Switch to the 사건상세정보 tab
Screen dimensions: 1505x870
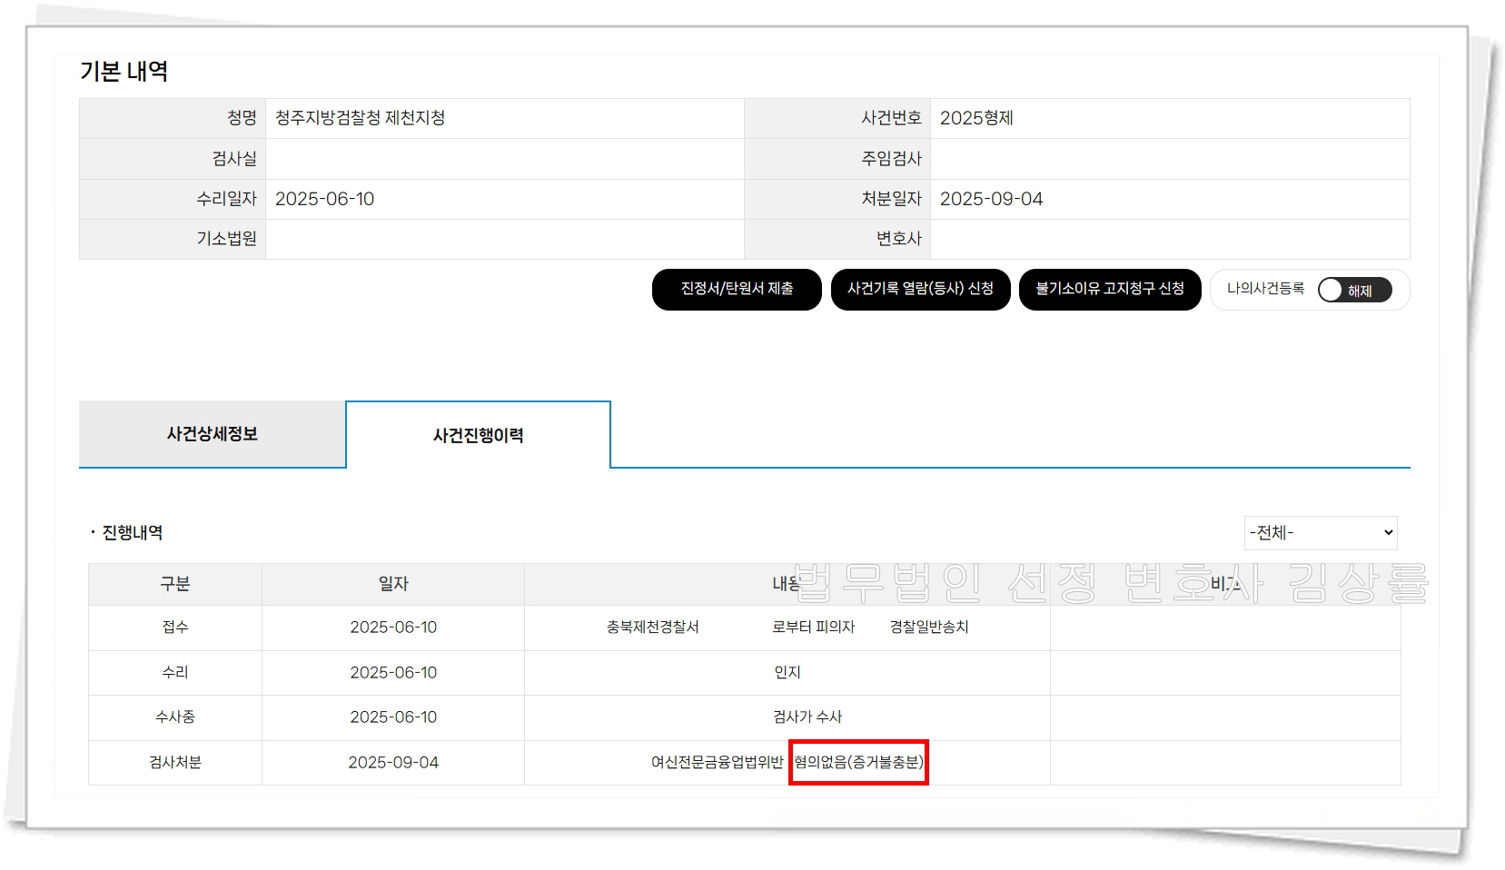click(x=212, y=434)
